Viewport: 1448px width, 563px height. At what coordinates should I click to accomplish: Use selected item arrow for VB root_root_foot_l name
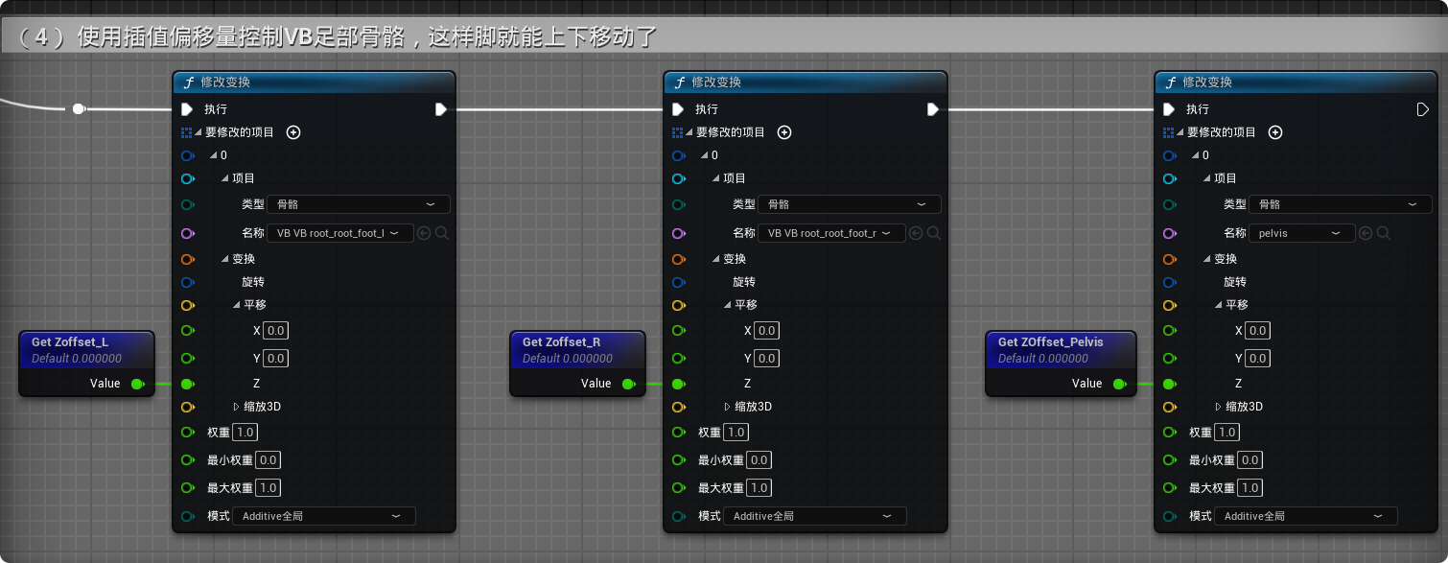pyautogui.click(x=424, y=233)
